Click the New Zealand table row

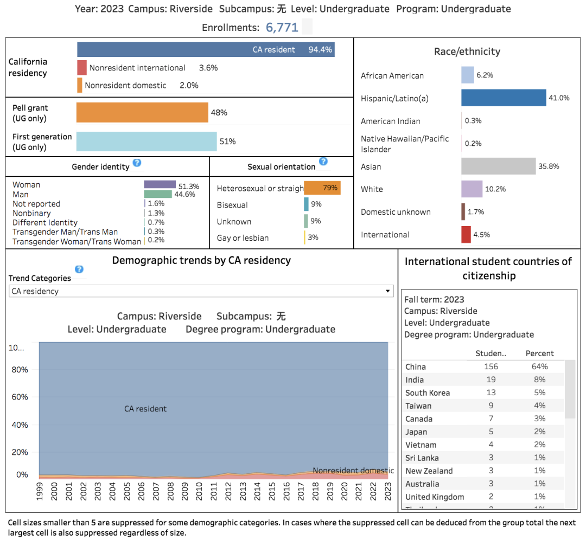tap(483, 471)
